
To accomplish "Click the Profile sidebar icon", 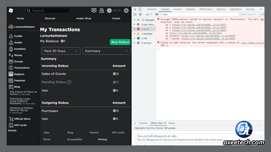I will click(11, 36).
